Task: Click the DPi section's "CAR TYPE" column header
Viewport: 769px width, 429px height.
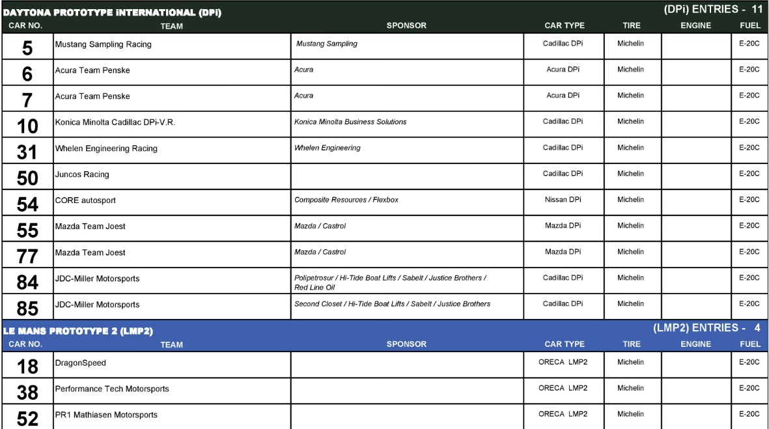Action: pyautogui.click(x=564, y=25)
